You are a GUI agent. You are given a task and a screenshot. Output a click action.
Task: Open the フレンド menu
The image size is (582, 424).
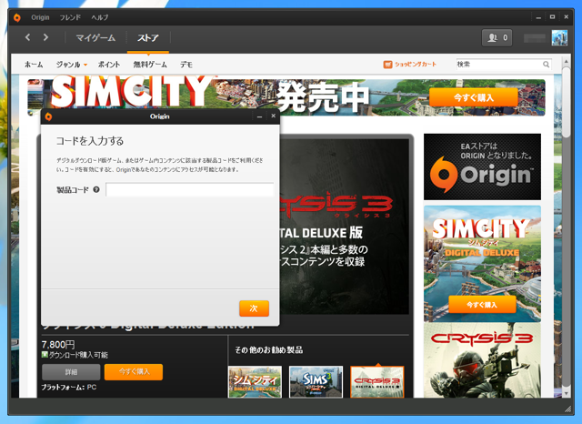[70, 17]
